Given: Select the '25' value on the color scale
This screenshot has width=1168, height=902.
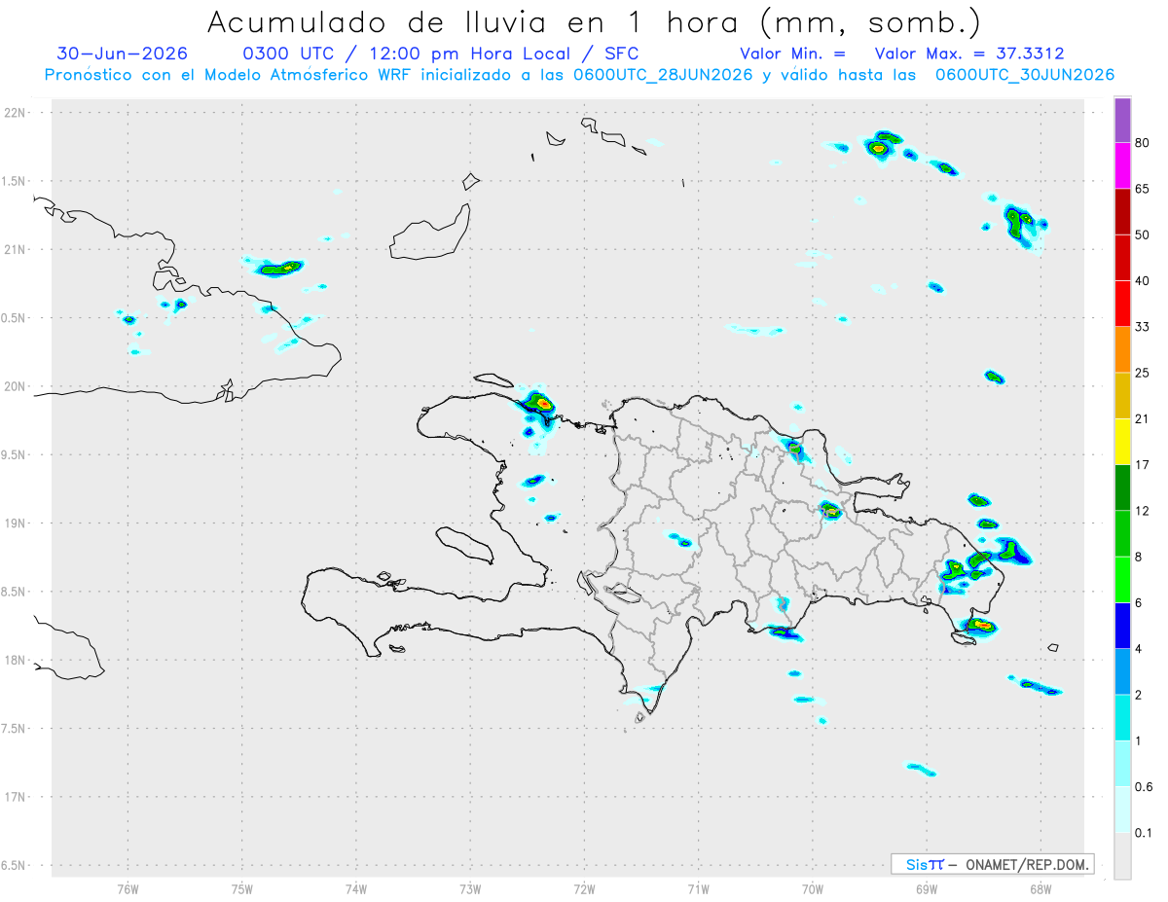Looking at the screenshot, I should coord(1143,374).
